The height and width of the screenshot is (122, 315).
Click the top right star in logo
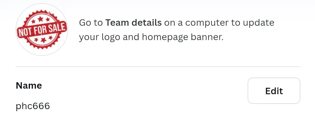[x=47, y=19]
